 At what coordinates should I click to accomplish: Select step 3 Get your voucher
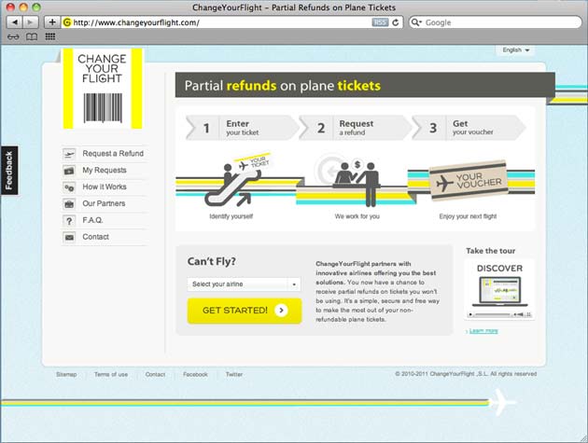(469, 128)
